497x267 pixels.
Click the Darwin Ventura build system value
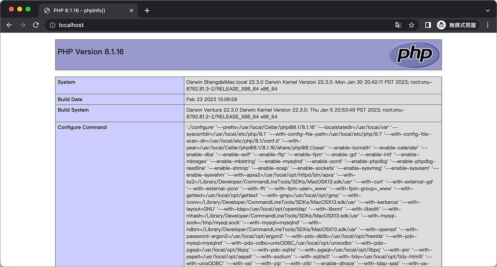[295, 114]
